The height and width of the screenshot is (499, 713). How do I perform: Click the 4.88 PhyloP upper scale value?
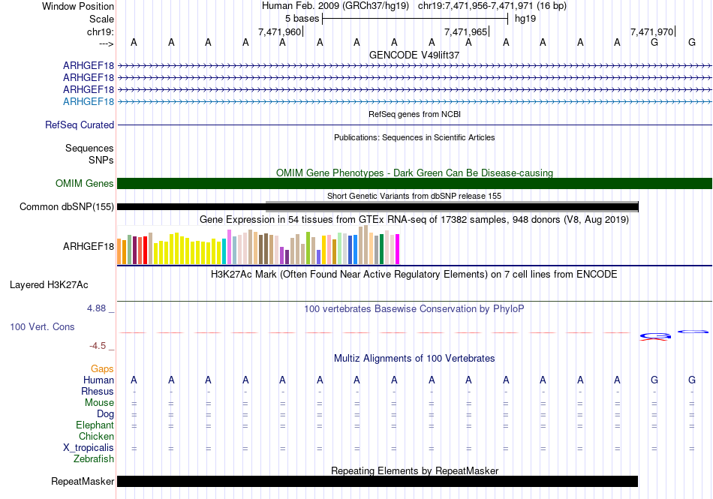[x=96, y=308]
